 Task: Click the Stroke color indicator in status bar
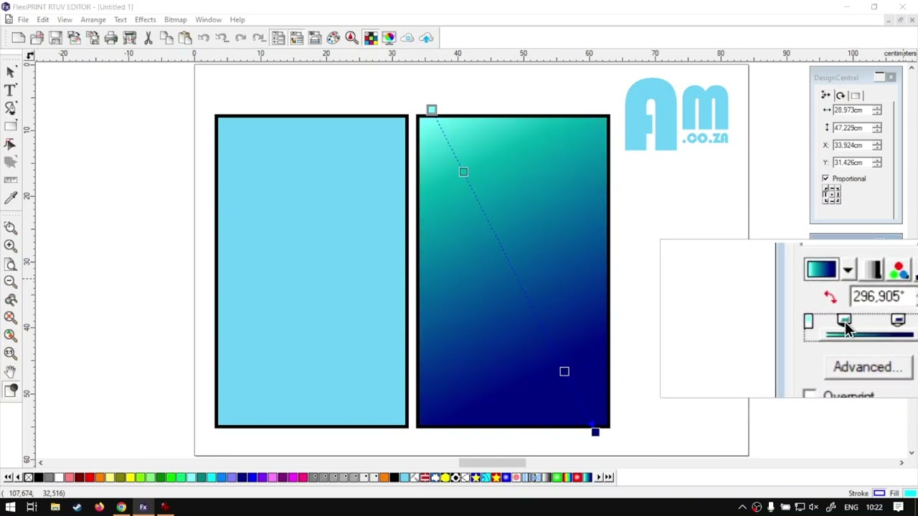point(879,493)
